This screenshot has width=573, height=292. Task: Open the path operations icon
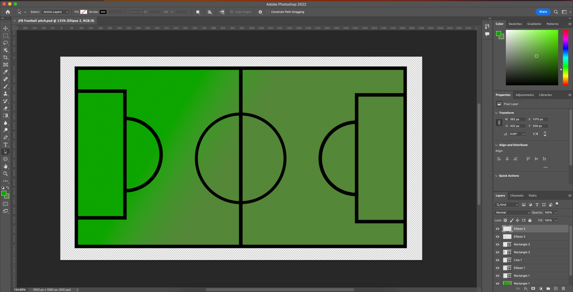point(198,12)
